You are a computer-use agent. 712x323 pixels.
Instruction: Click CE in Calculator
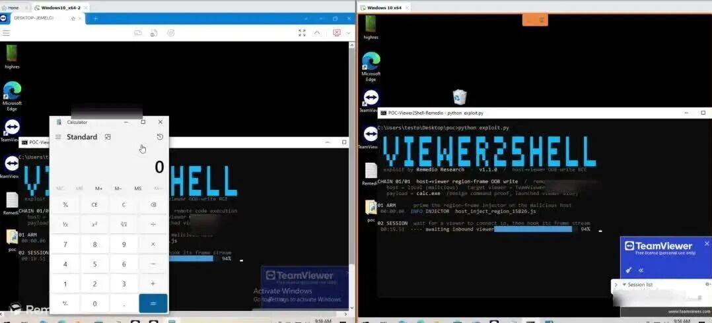[94, 205]
